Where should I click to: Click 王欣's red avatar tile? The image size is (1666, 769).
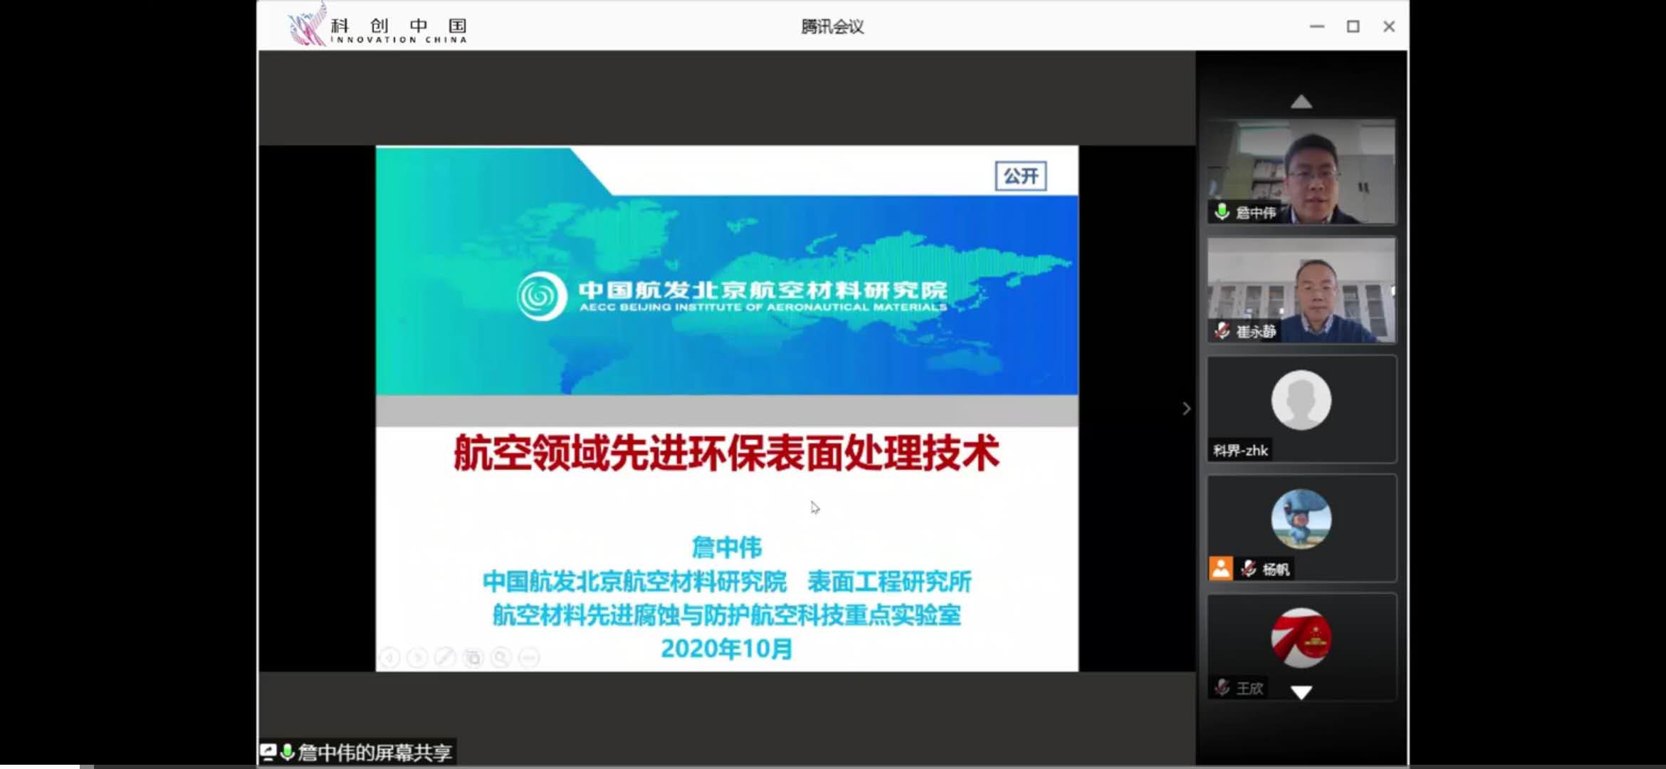(1301, 638)
